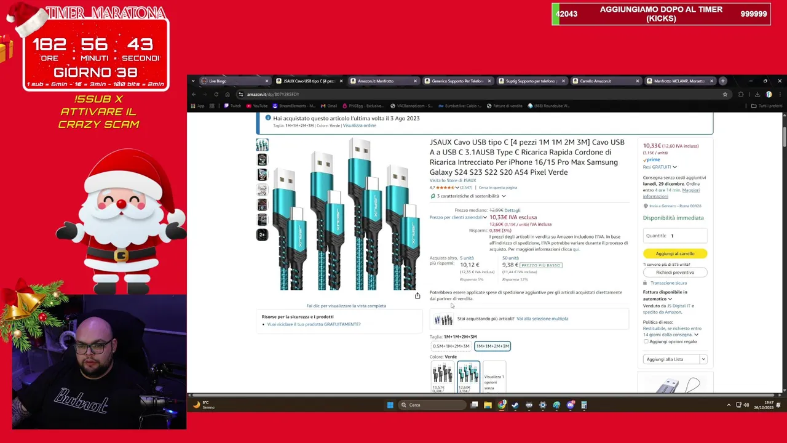The image size is (787, 443).
Task: Bookmark this page with the star icon
Action: [725, 94]
